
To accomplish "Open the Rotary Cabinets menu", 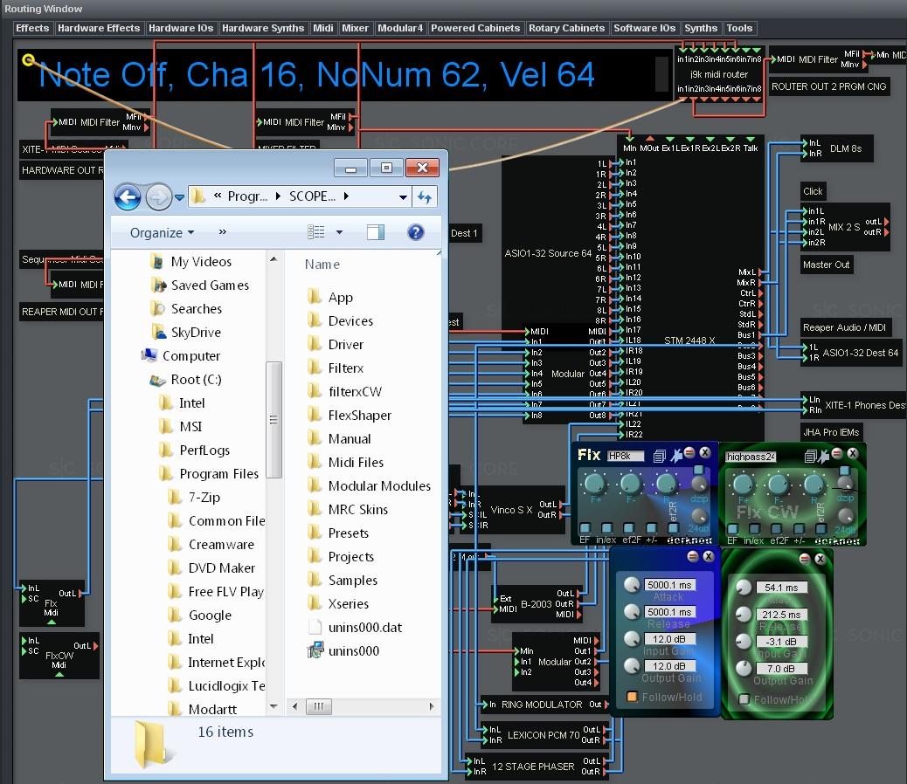I will [x=566, y=28].
